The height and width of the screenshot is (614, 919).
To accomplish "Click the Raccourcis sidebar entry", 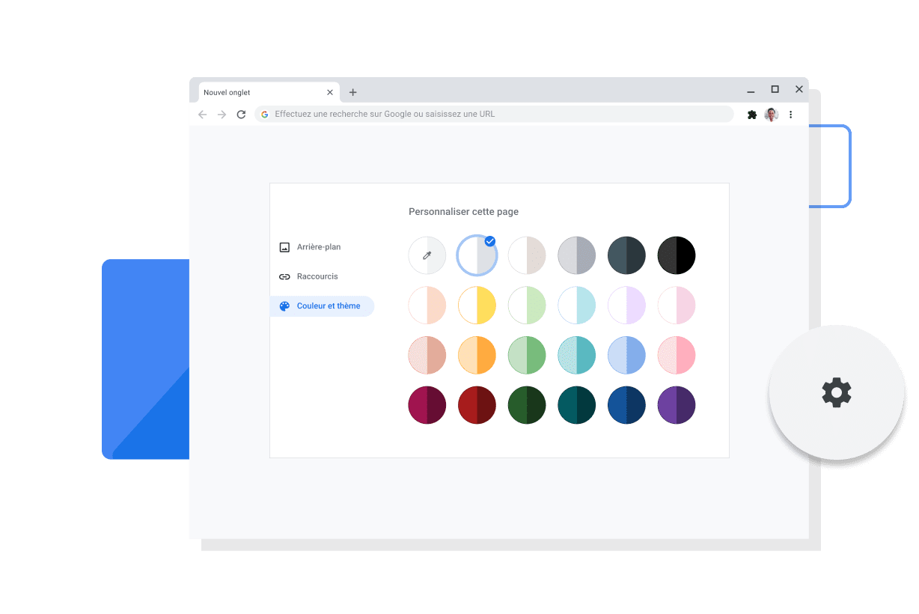I will point(317,276).
